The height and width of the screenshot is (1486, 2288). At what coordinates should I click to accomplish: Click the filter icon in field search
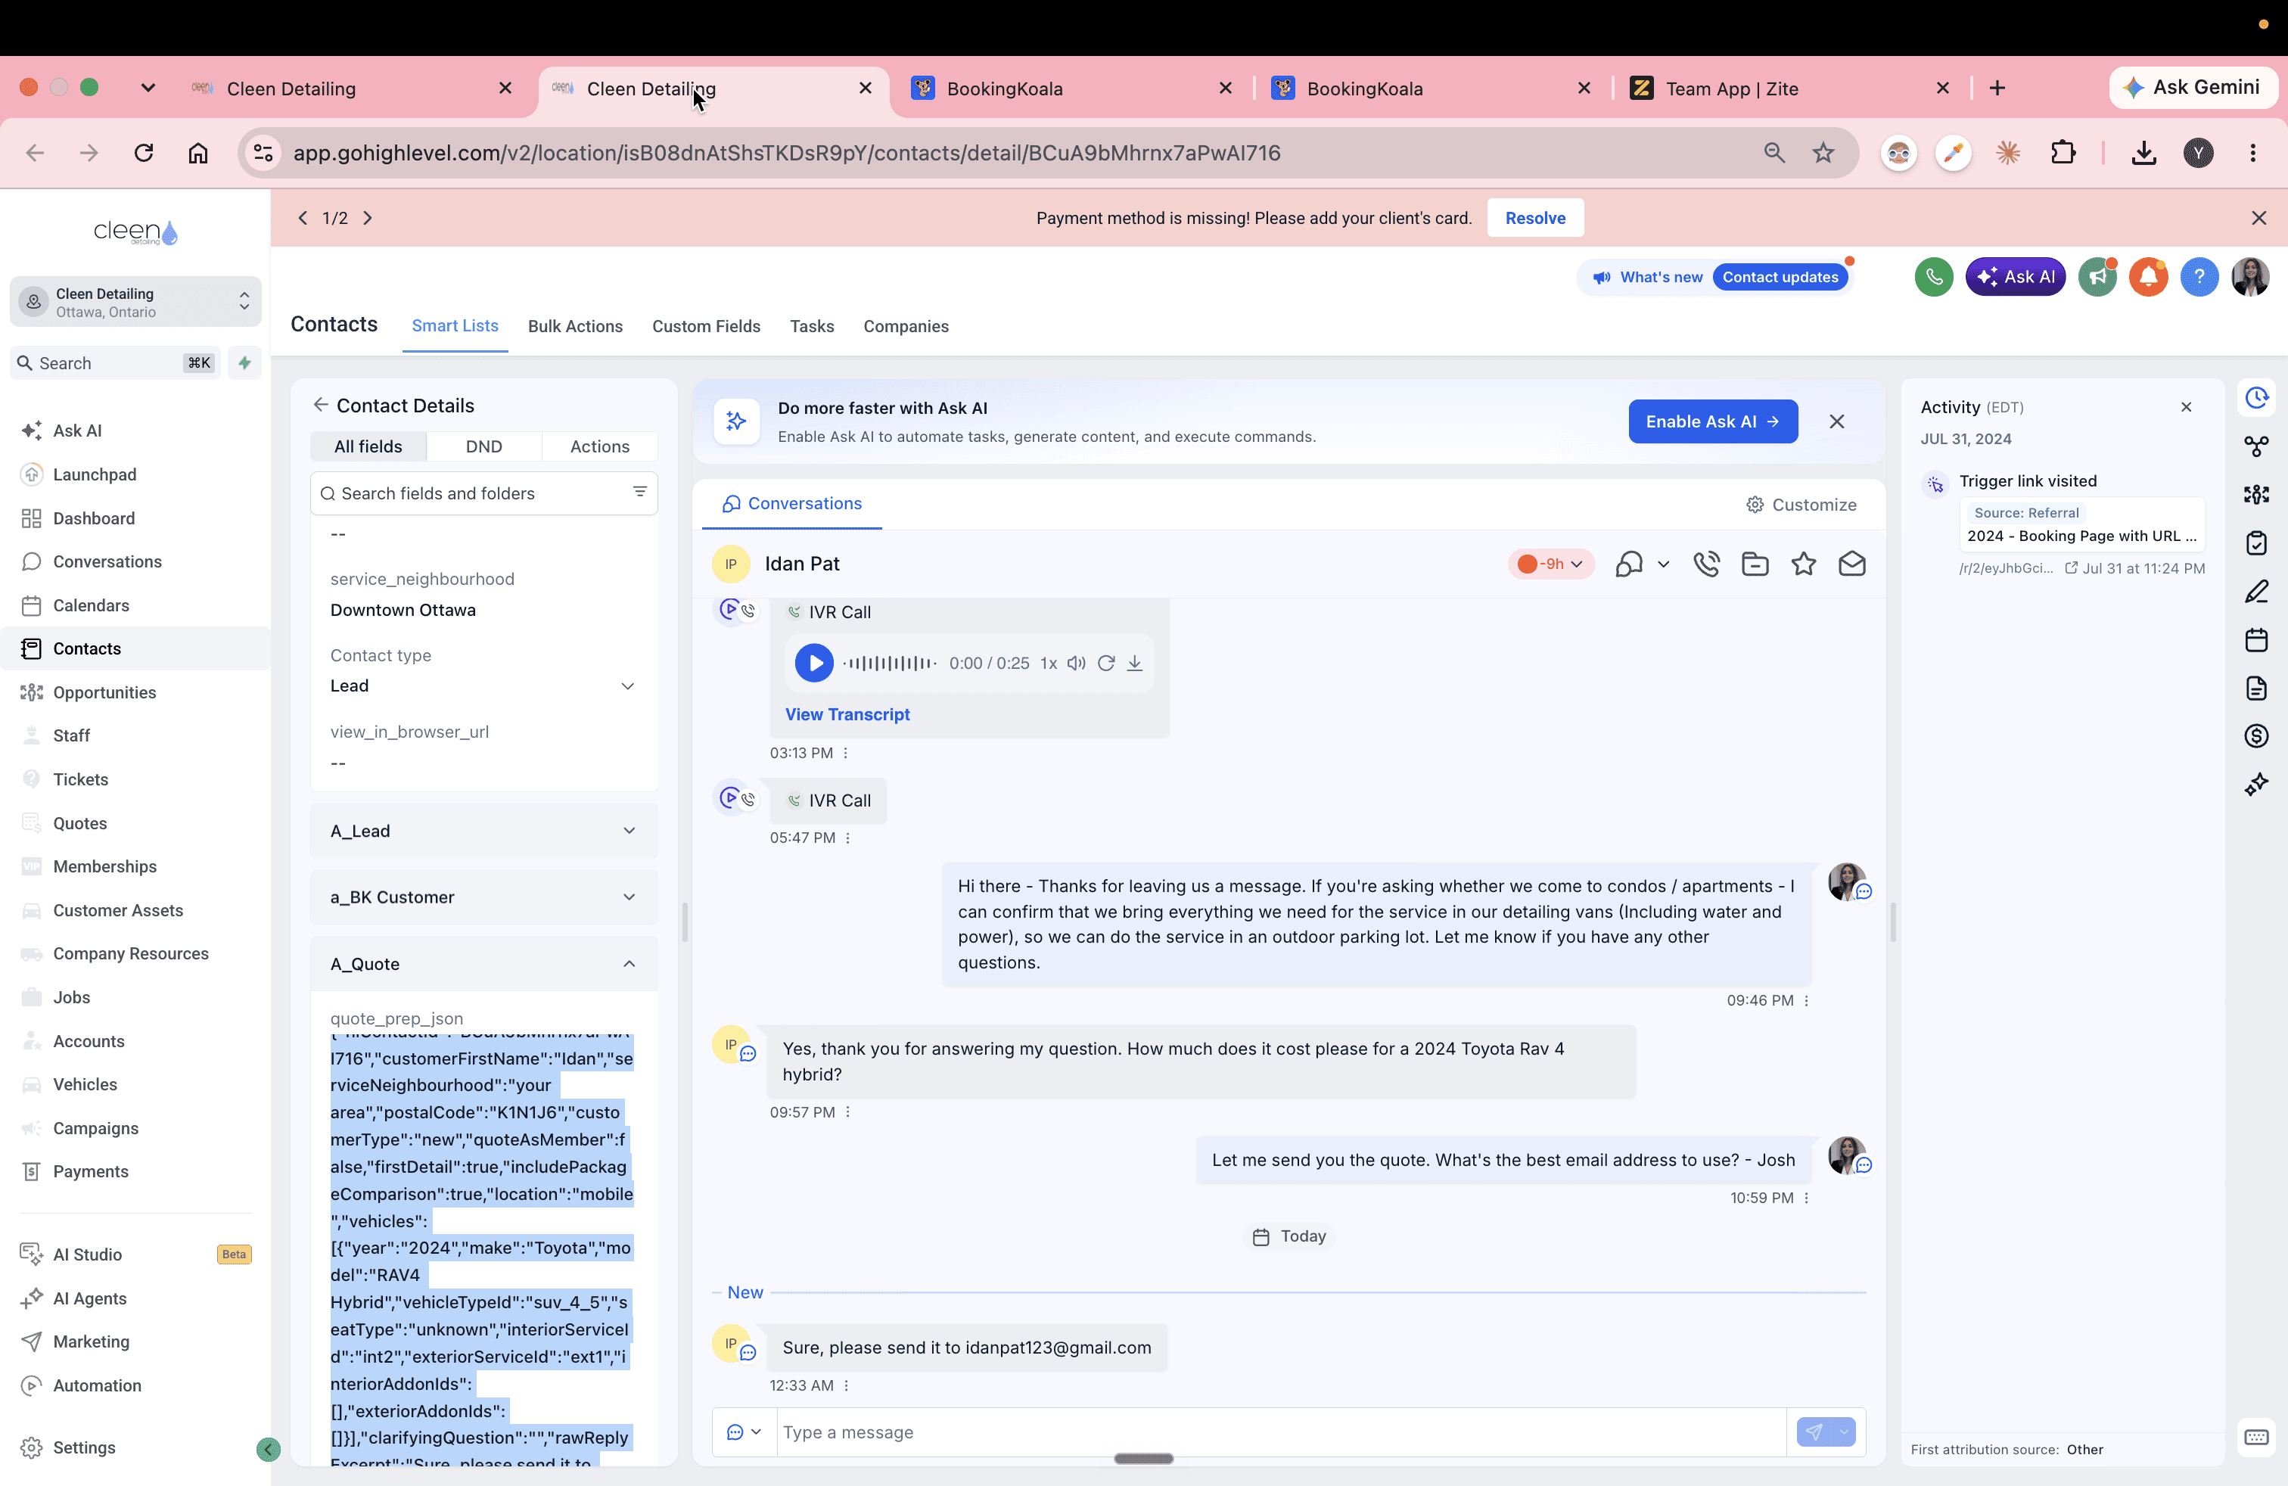(639, 492)
